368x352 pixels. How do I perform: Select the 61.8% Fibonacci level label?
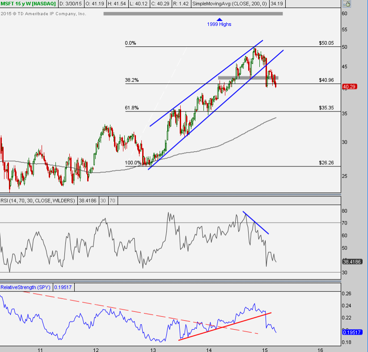tap(132, 108)
